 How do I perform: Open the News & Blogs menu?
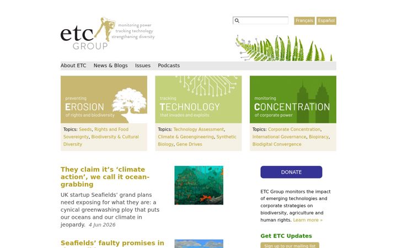111,66
